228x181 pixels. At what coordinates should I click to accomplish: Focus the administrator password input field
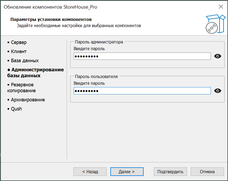coord(142,56)
